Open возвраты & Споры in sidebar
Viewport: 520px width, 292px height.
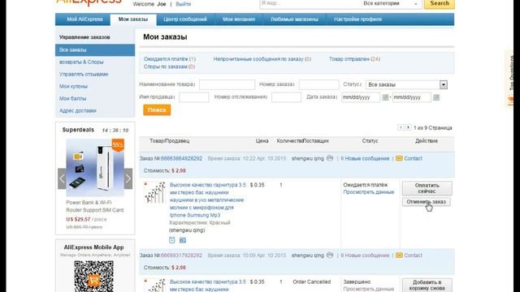coord(81,62)
